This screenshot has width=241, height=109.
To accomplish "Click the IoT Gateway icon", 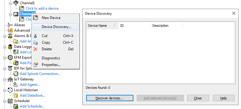I will [x=10, y=79].
